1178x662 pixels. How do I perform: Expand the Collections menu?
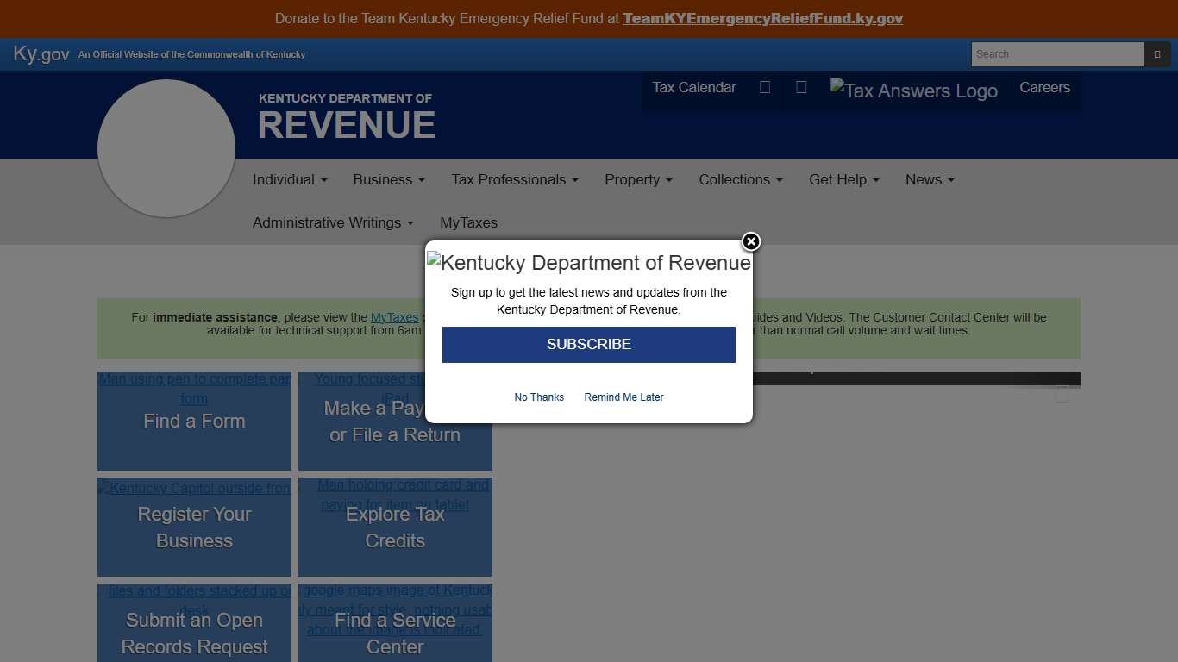[x=740, y=179]
